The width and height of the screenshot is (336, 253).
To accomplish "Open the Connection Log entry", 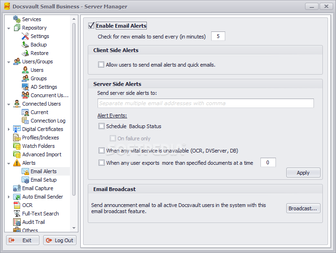I will click(48, 121).
